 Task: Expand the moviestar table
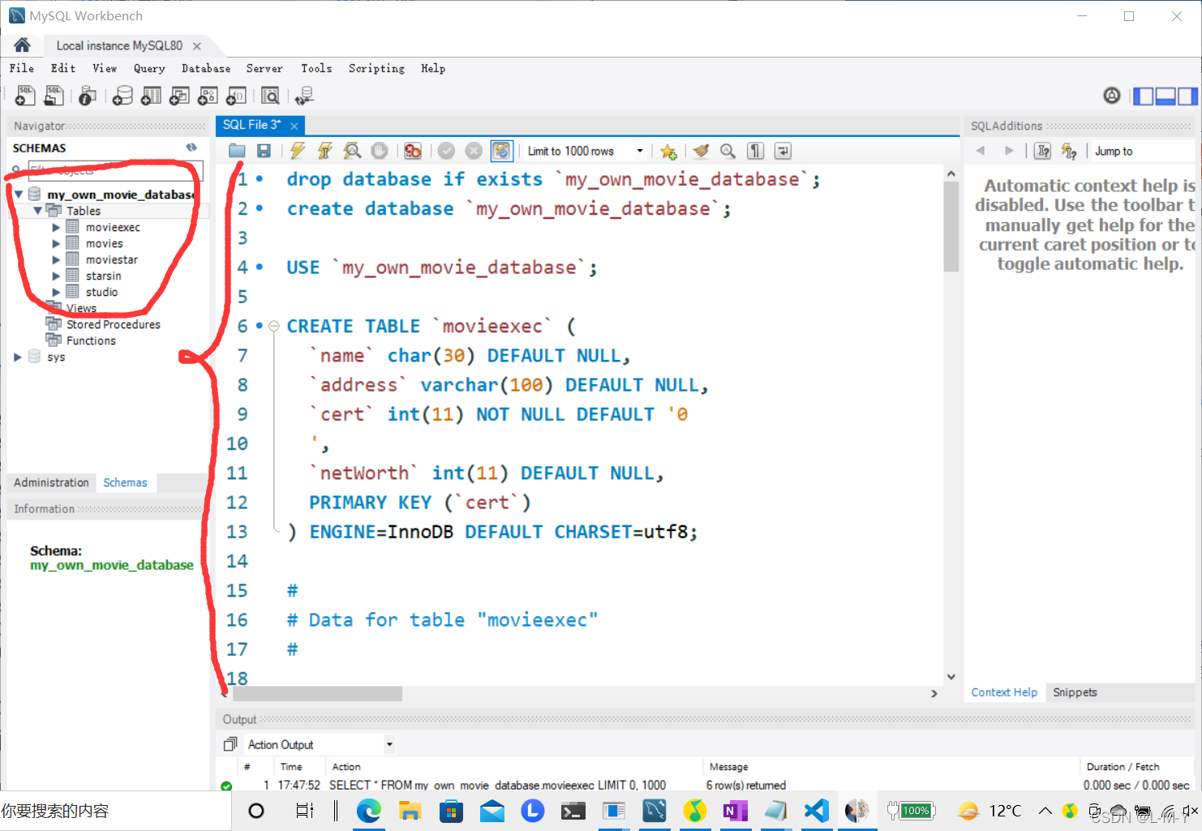[56, 260]
